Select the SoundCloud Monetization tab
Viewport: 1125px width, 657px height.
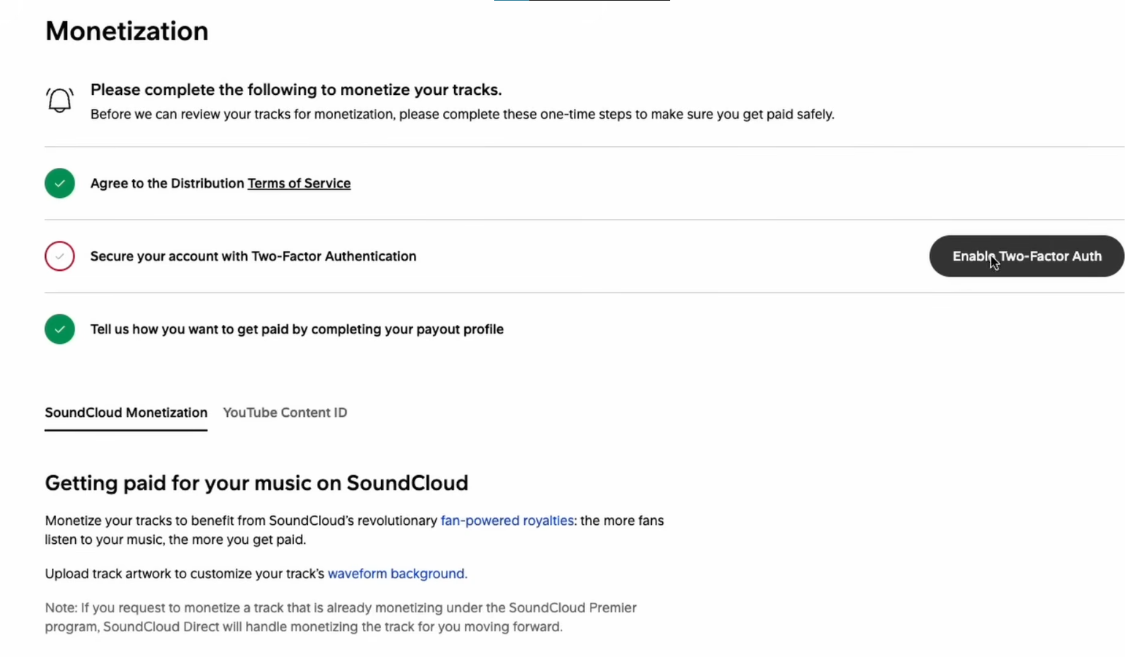pos(126,412)
